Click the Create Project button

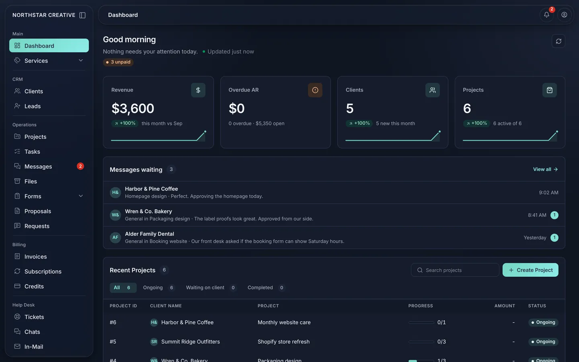click(x=530, y=270)
